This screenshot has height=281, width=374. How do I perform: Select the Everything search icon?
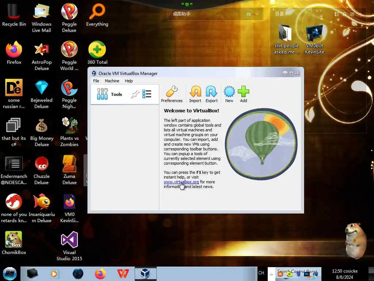coord(97,14)
